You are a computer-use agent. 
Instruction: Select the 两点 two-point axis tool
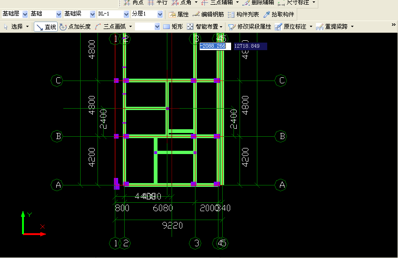tap(134, 2)
